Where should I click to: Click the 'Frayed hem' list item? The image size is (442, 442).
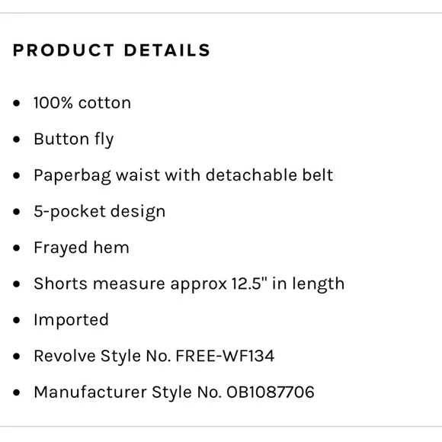coord(82,248)
